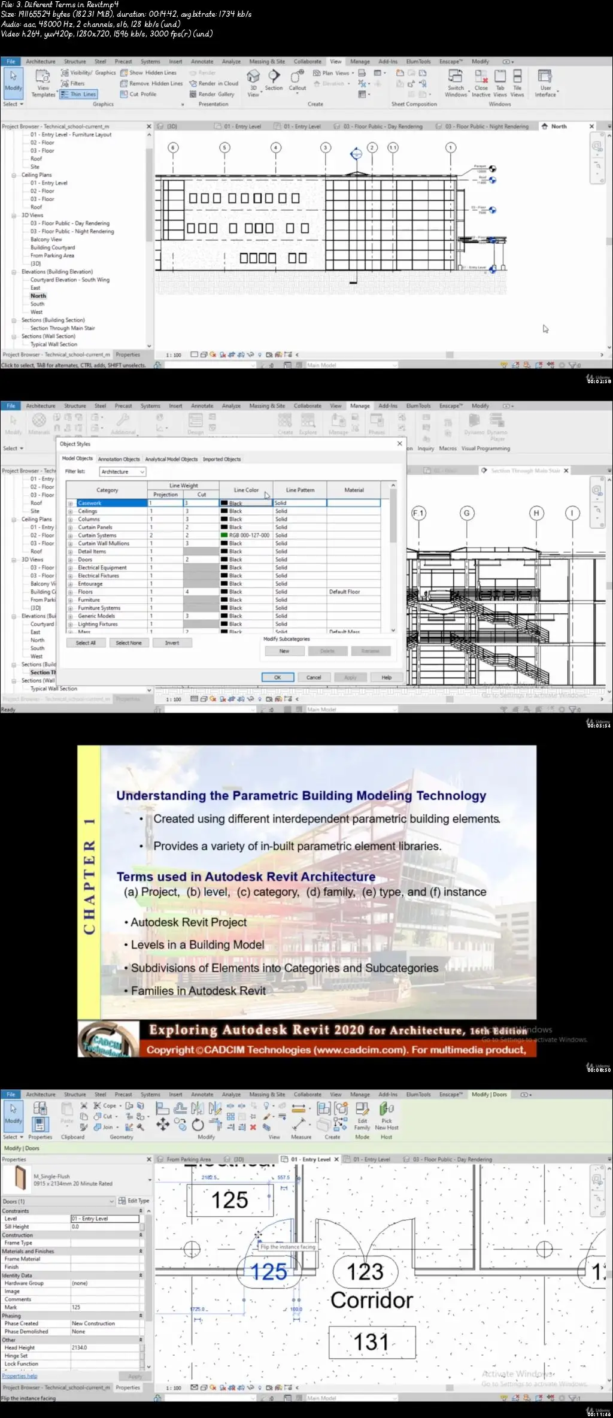Select the Move tool in Modify panel
This screenshot has height=1418, width=613.
pos(162,1125)
